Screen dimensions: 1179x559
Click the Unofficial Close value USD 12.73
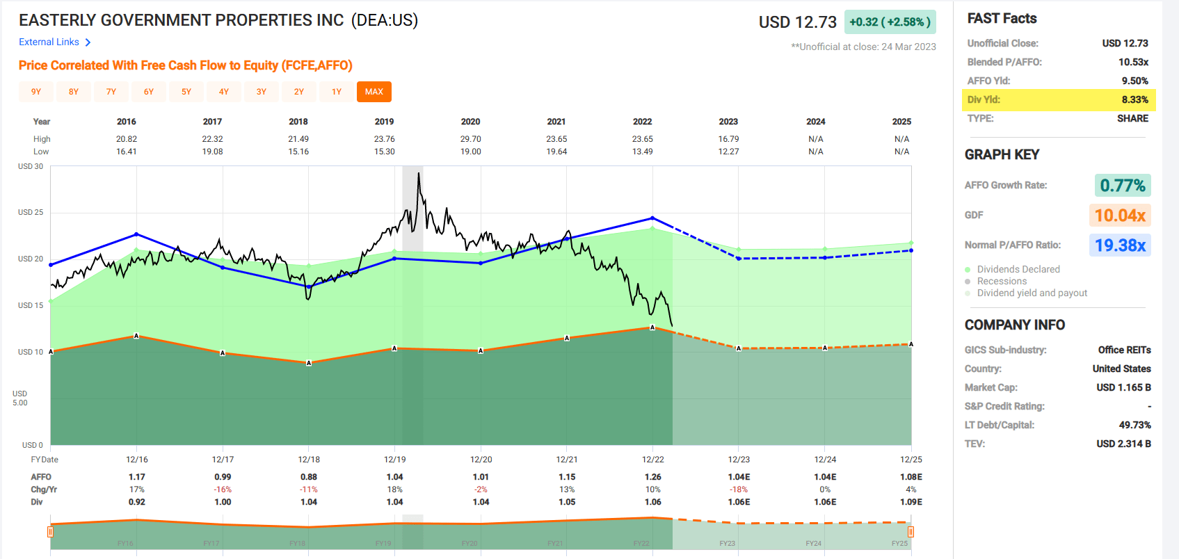click(1125, 43)
